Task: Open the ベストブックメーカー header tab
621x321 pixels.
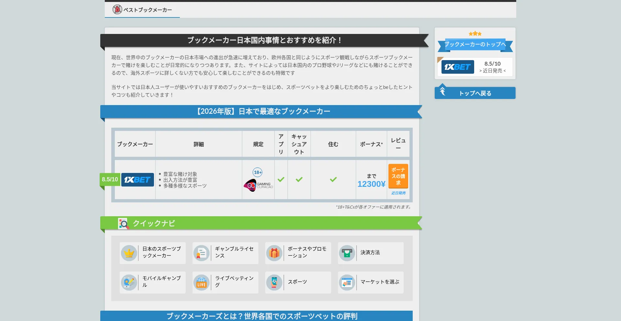Action: (x=142, y=10)
